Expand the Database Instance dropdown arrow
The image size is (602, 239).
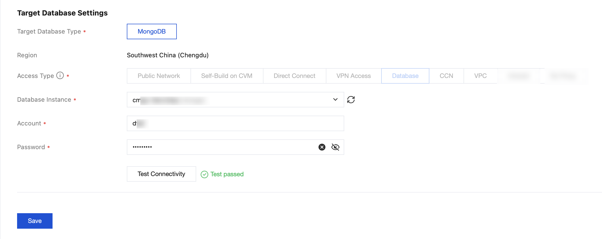[x=335, y=100]
